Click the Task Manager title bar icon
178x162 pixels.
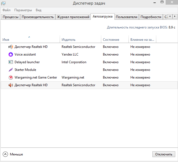tap(3, 3)
